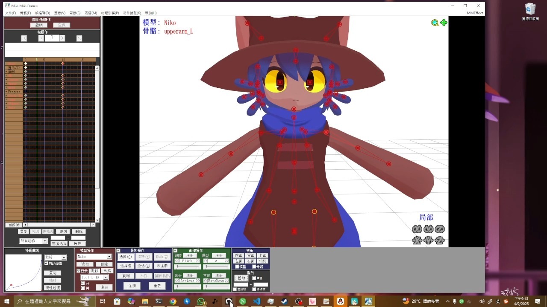Step back one frame arrow

coord(41,38)
